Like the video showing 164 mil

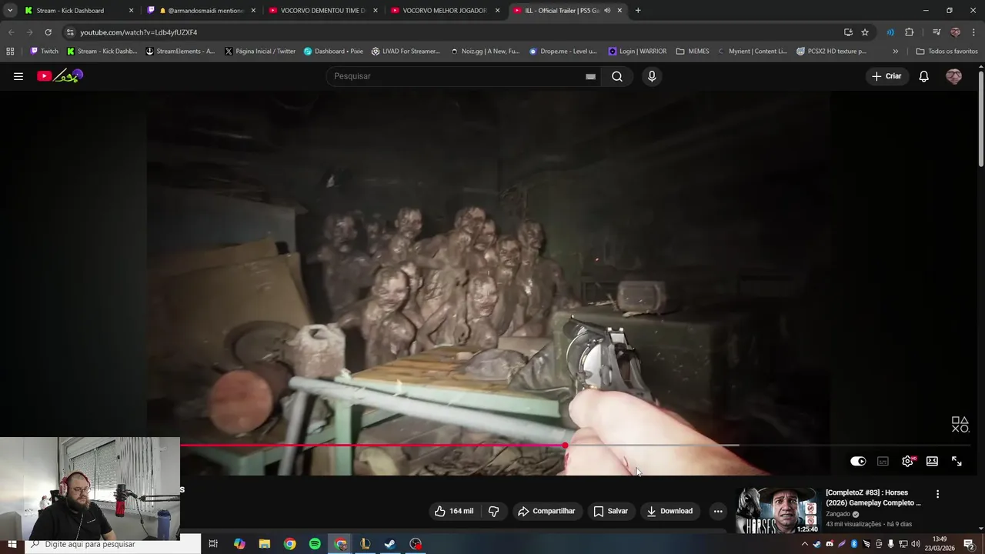coord(454,511)
